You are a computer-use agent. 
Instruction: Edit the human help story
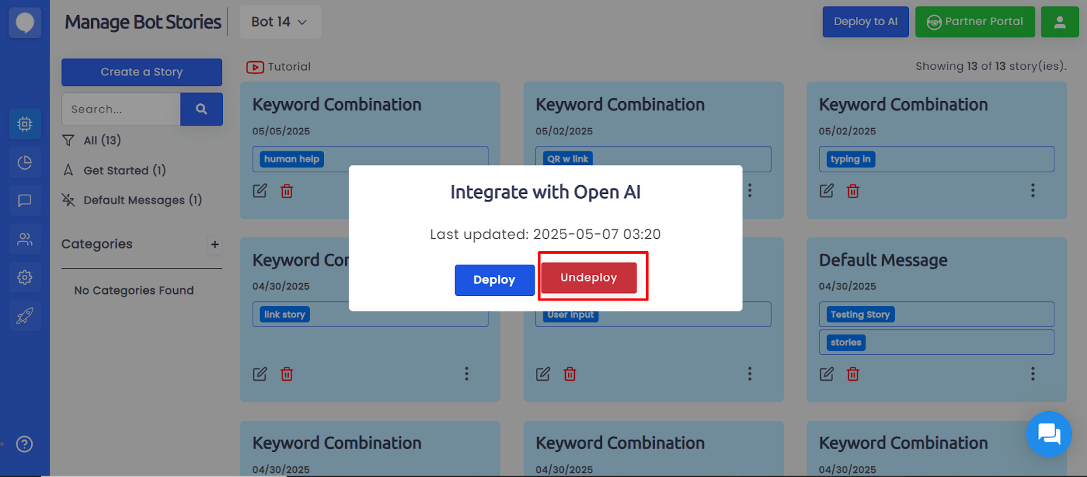tap(260, 191)
